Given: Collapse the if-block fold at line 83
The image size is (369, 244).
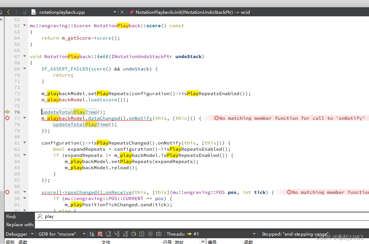Looking at the screenshot, I should pyautogui.click(x=24, y=155).
